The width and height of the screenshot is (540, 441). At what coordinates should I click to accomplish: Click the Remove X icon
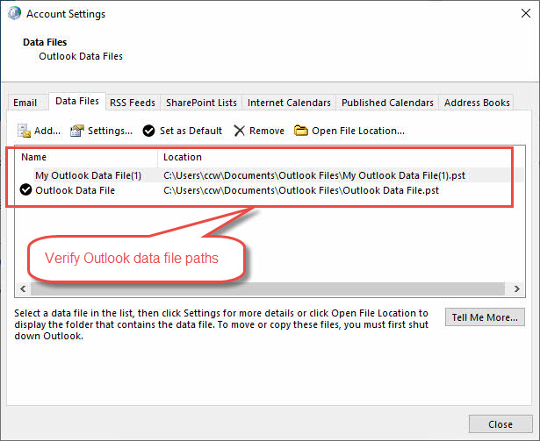click(239, 131)
